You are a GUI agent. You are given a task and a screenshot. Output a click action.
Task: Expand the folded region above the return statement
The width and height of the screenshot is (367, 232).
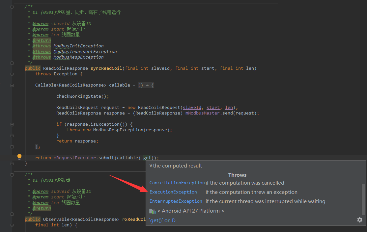[x=12, y=146]
